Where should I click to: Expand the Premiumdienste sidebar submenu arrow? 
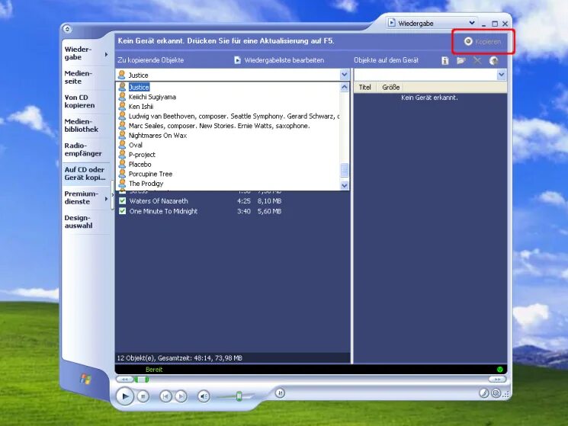[x=106, y=199]
